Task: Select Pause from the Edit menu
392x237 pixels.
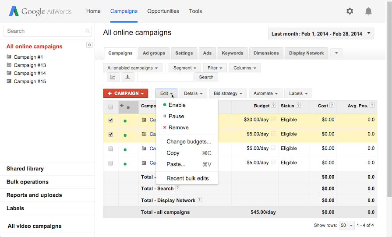Action: 176,117
